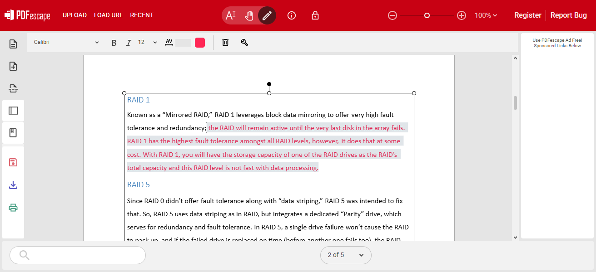Screen dimensions: 596x272
Task: Download the PDF file
Action: coord(13,185)
